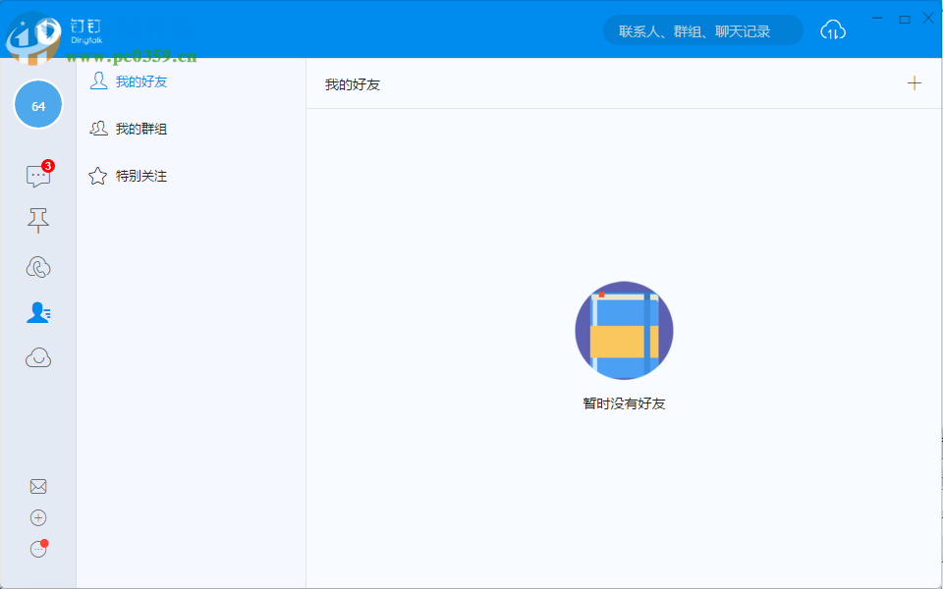Maximize the DingTalk window
Viewport: 943px width, 589px height.
904,20
